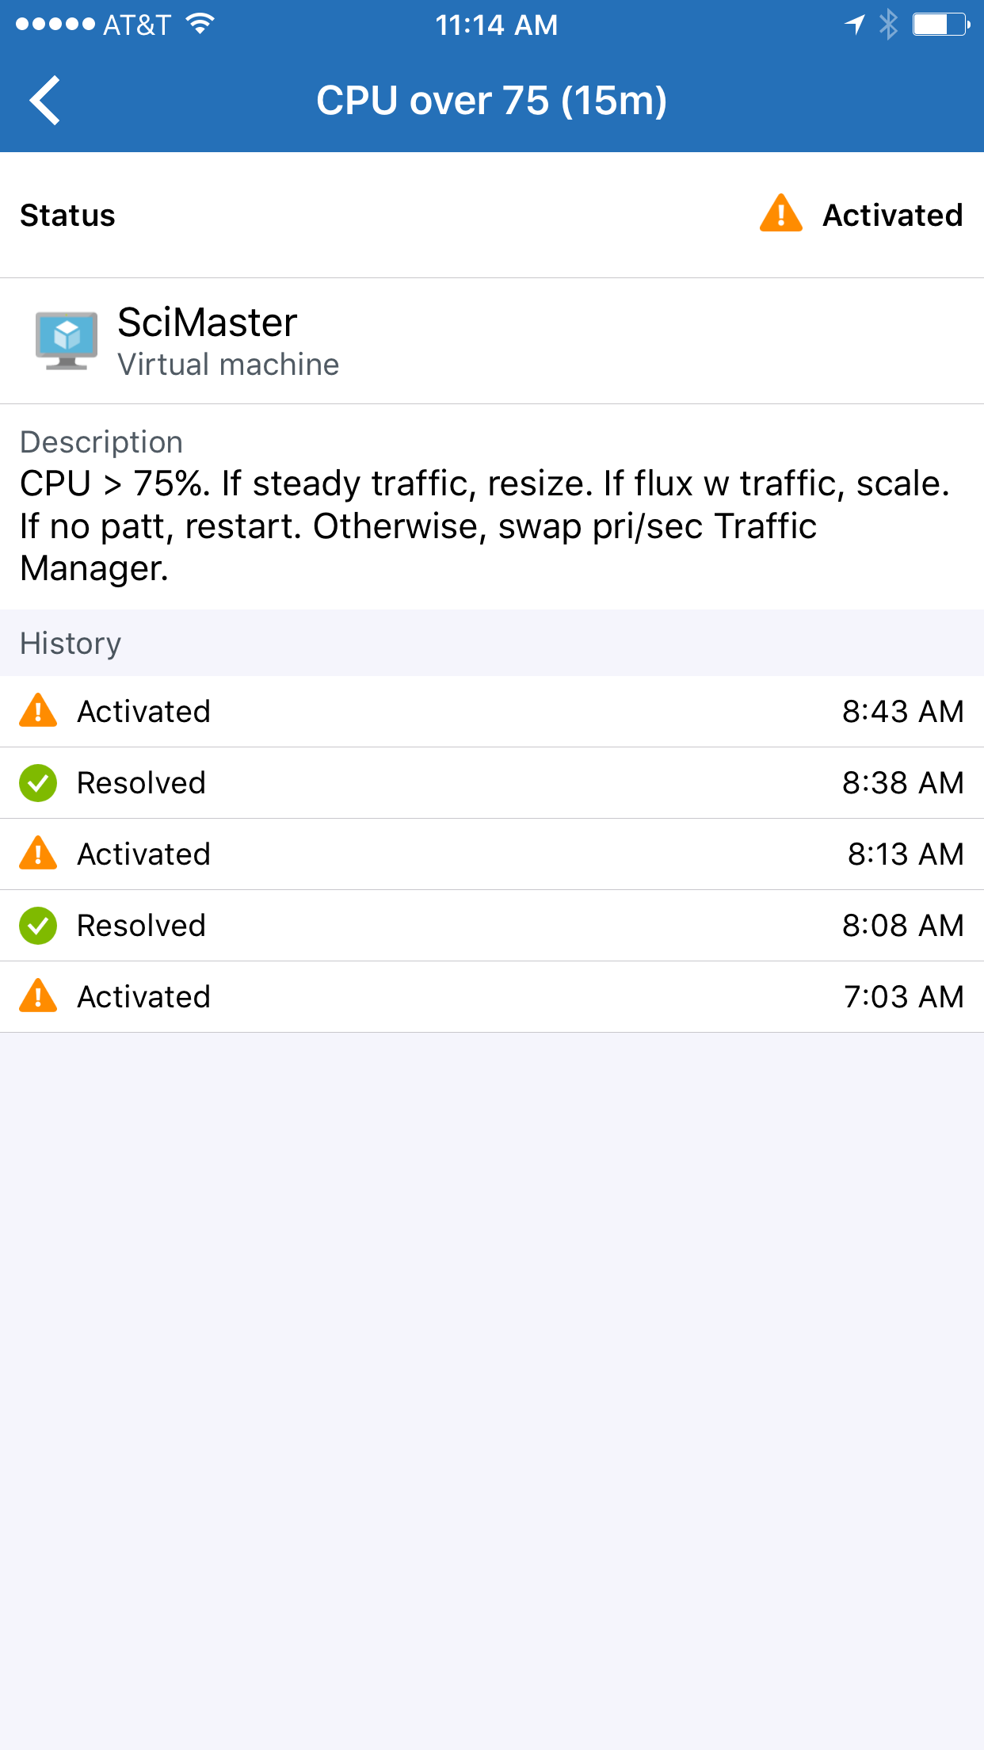
Task: Tap the orange warning icon beside Status
Action: click(781, 214)
